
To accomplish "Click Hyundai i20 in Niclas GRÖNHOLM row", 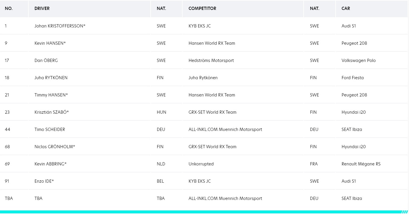I will (354, 146).
